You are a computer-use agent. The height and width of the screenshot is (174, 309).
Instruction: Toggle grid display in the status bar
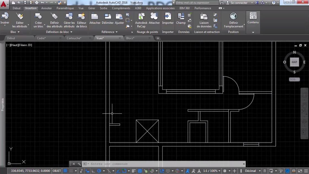pyautogui.click(x=65, y=171)
